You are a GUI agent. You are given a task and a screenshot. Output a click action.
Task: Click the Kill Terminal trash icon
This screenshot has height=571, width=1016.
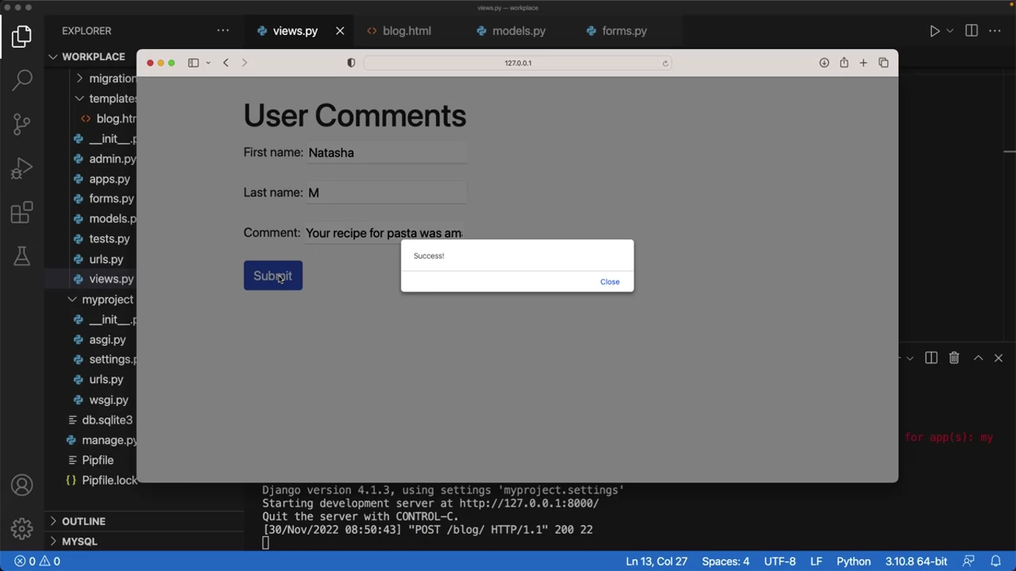point(954,358)
